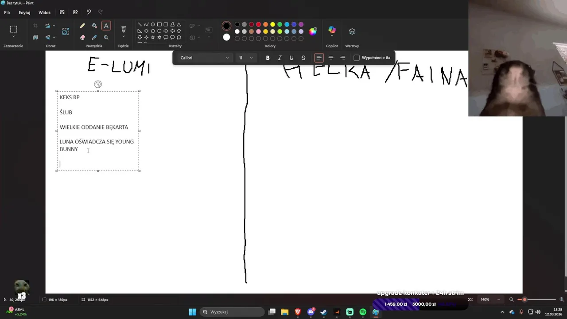Open the Edit colors wheel
Screen dimensions: 567x319
point(313,31)
